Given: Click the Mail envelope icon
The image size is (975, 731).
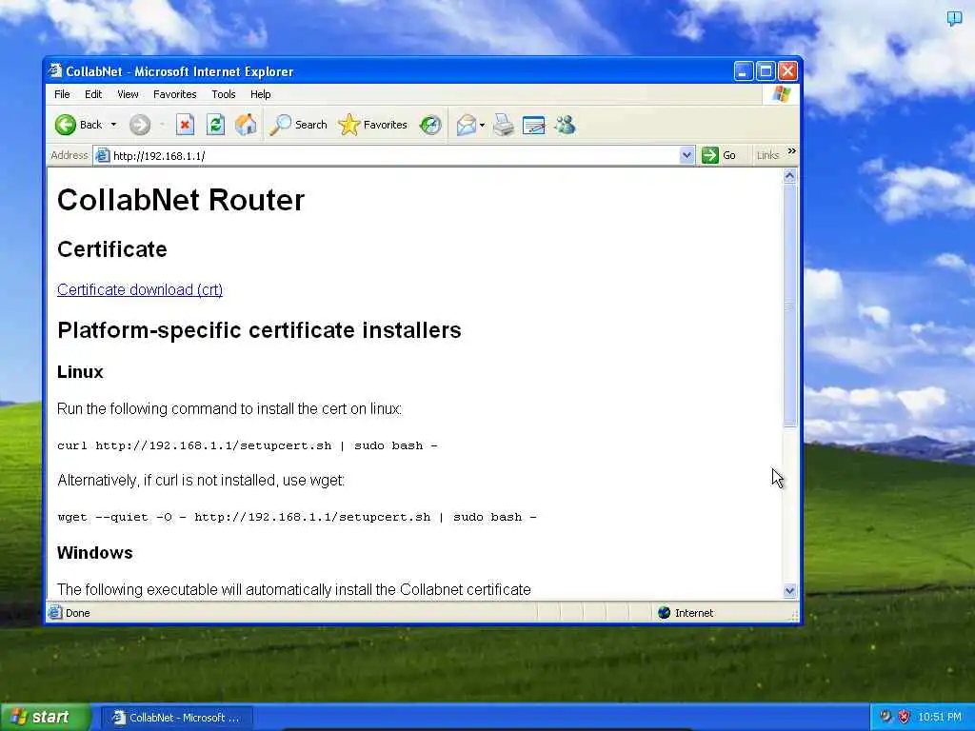Looking at the screenshot, I should click(x=467, y=125).
